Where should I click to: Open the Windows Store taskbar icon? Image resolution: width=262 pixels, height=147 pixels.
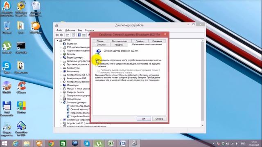coord(63,143)
